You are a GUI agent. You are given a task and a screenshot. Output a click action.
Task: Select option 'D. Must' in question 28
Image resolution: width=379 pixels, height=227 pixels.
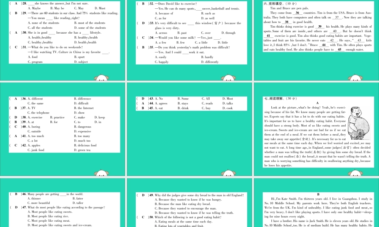click(x=100, y=8)
